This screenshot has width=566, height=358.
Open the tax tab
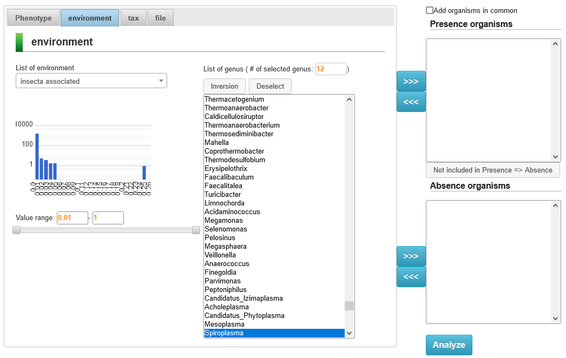point(133,18)
